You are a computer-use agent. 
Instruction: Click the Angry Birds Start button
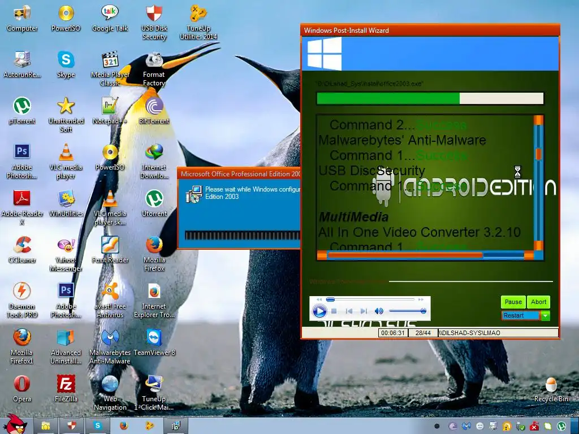pyautogui.click(x=15, y=424)
